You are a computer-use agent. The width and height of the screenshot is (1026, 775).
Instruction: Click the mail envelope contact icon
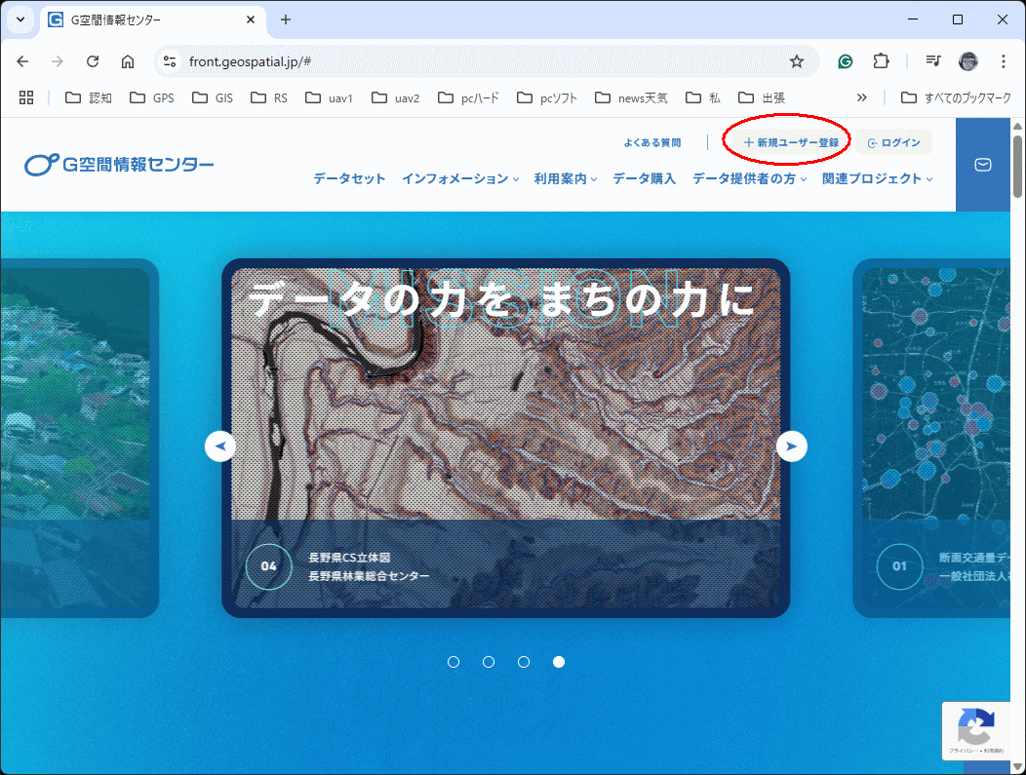983,165
